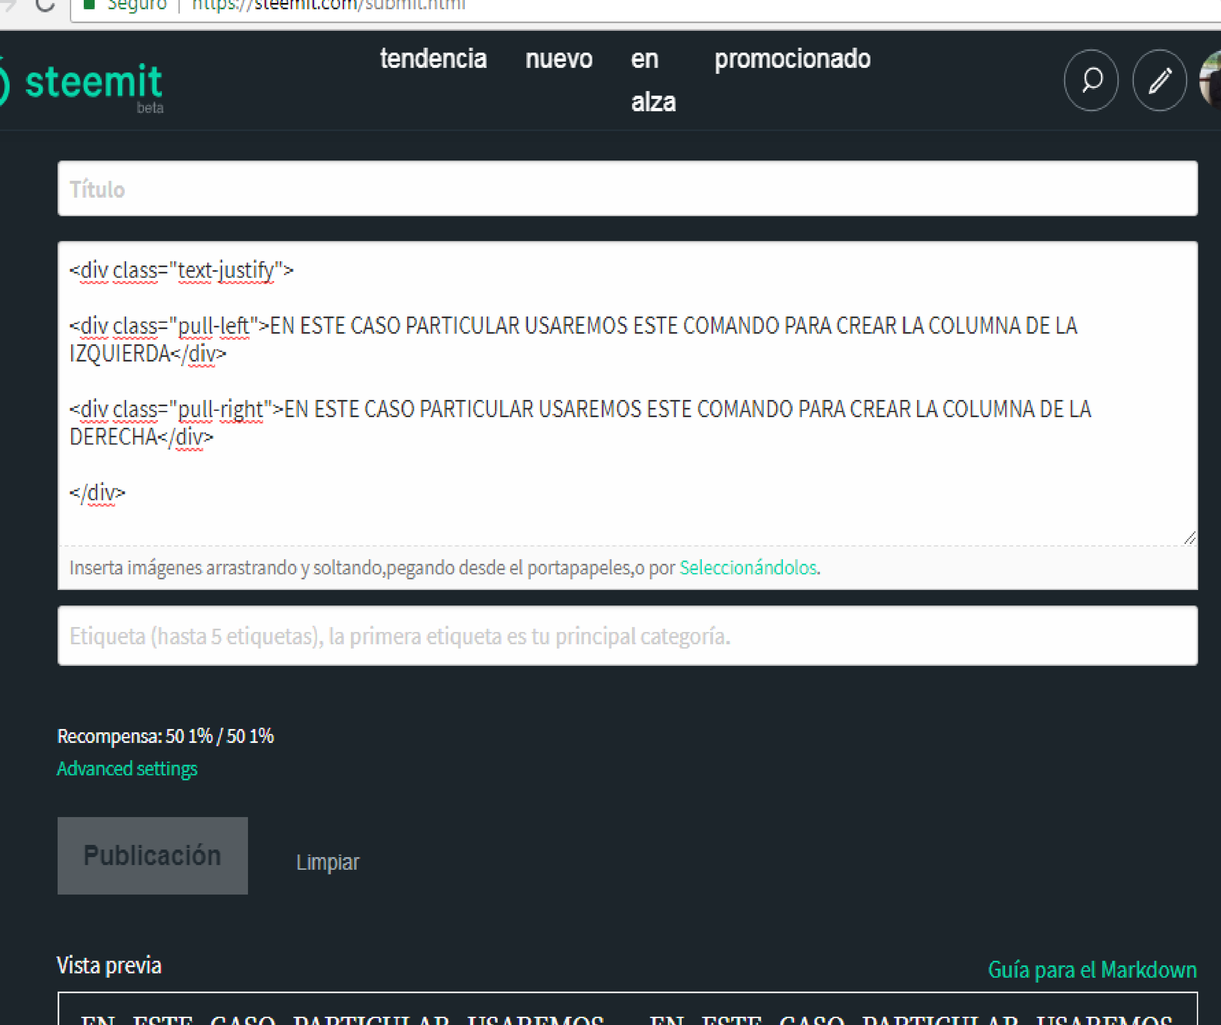
Task: Click the Vista previa heading
Action: pyautogui.click(x=109, y=966)
